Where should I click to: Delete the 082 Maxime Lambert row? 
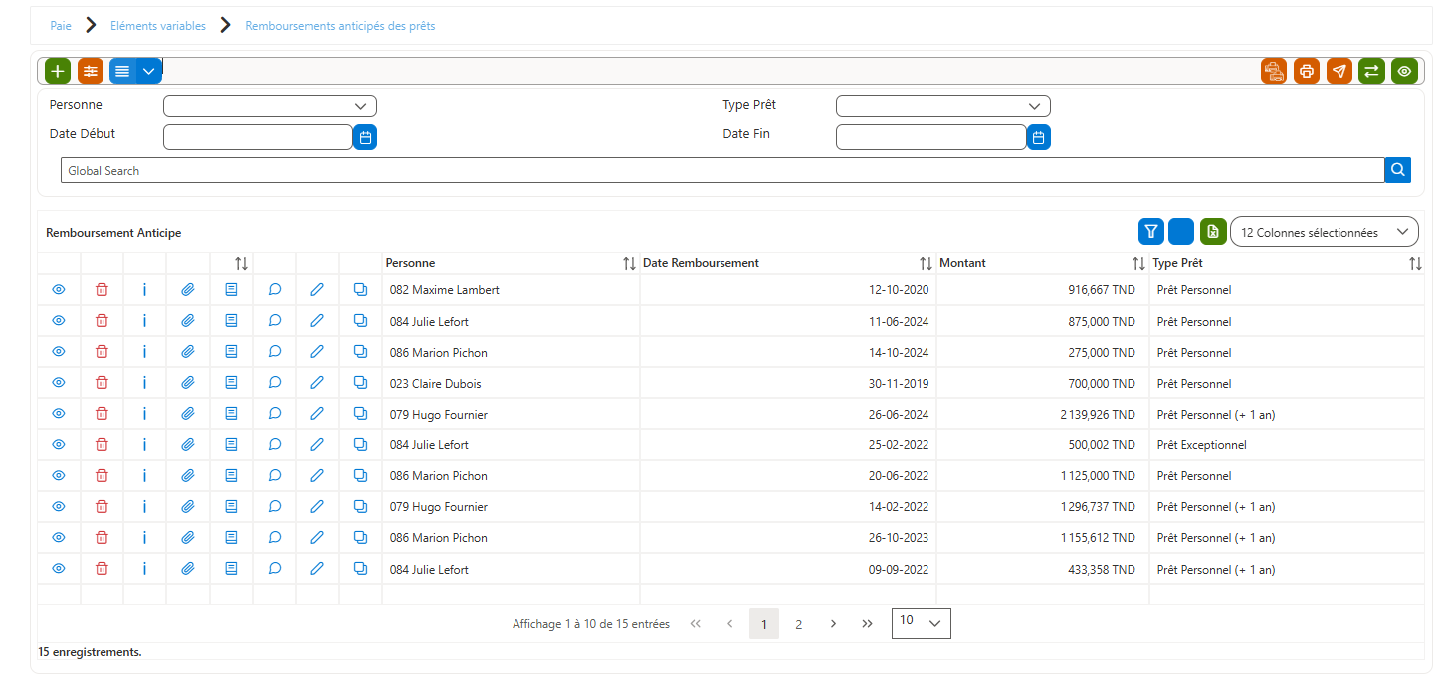102,290
